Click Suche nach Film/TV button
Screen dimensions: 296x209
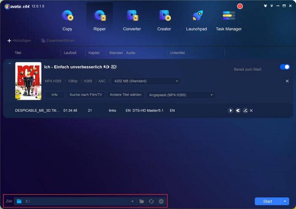coord(86,95)
